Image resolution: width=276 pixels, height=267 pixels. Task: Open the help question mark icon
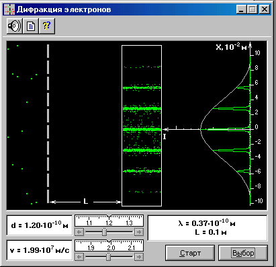pyautogui.click(x=47, y=26)
